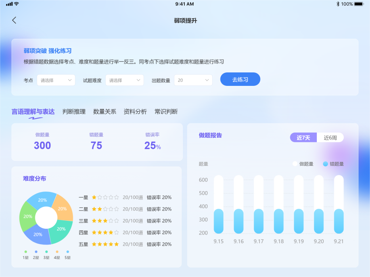
Task: Tap the Wi-Fi status icon
Action: point(16,4)
